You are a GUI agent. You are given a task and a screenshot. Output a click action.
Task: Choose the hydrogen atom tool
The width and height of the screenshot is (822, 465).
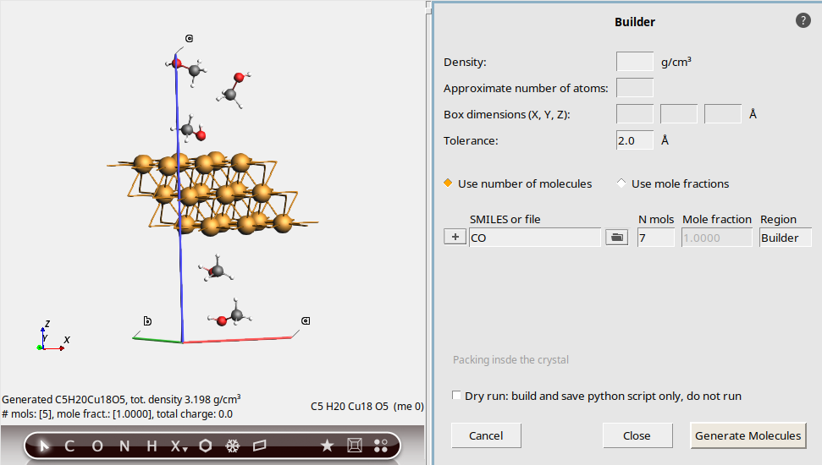152,446
